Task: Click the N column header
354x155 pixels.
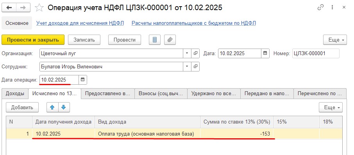Action: click(x=19, y=122)
